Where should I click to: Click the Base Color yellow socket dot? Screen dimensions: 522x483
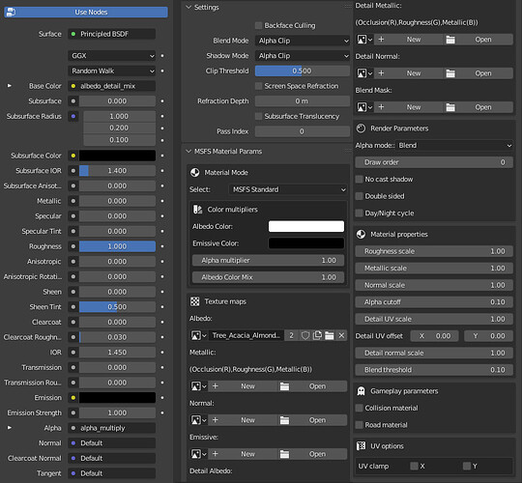pyautogui.click(x=73, y=86)
